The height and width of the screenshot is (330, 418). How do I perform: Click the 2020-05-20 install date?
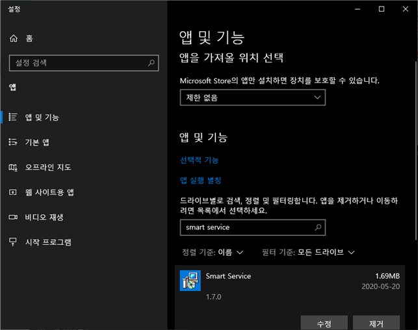tap(380, 286)
